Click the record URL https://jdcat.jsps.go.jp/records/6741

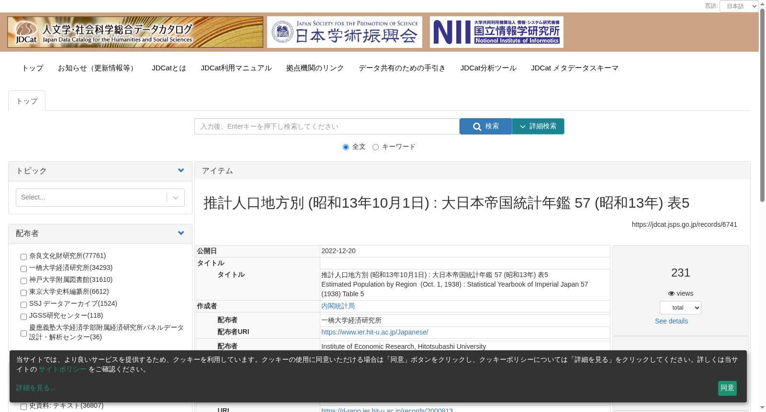click(684, 224)
